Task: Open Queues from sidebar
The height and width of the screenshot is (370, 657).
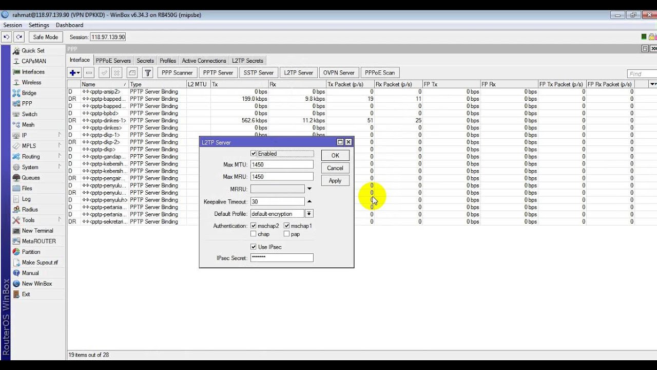Action: 30,178
